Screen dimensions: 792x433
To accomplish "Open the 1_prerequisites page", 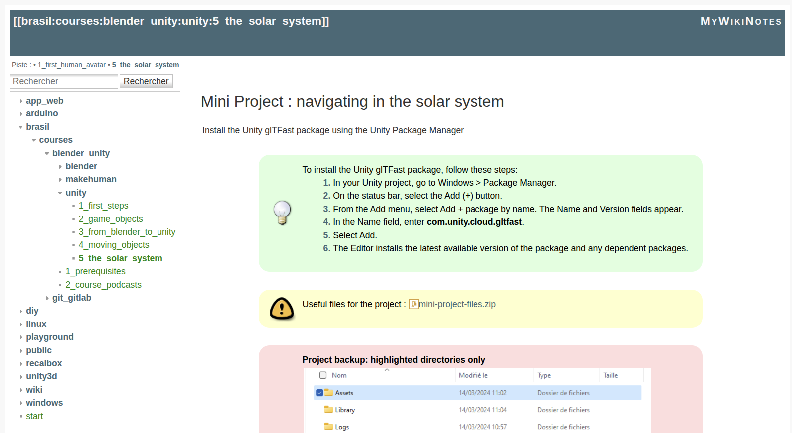I will [95, 271].
